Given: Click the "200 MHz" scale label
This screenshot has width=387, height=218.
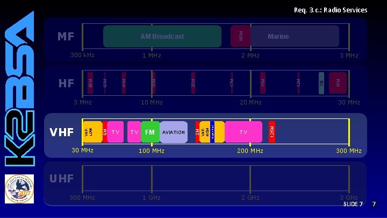Looking at the screenshot, I should click(250, 151).
